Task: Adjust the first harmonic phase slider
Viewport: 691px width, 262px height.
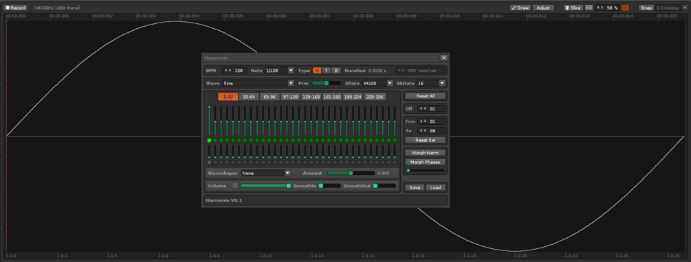Action: coord(209,152)
